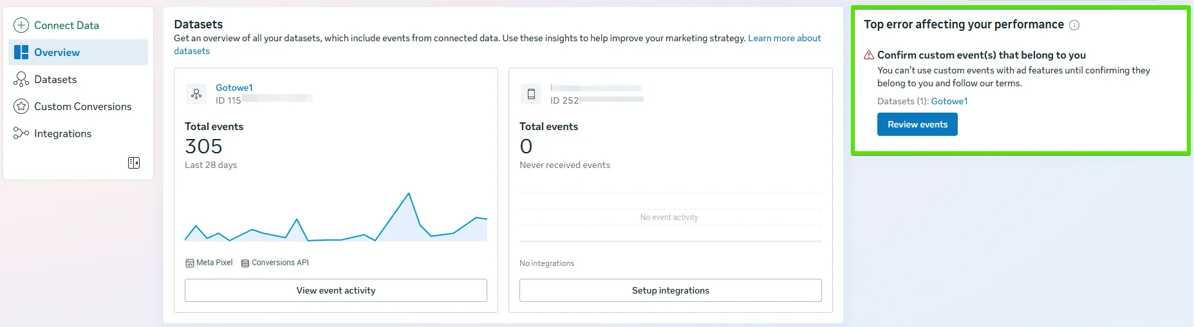The image size is (1194, 327).
Task: Click the Gotowe1 dataset icon
Action: (196, 94)
